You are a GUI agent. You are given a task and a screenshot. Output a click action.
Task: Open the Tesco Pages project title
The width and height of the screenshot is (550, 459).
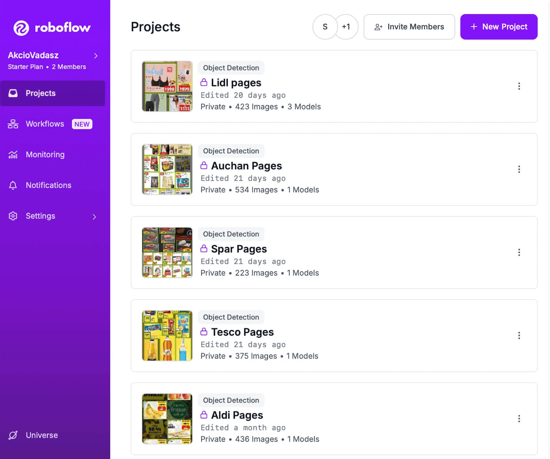click(x=242, y=332)
